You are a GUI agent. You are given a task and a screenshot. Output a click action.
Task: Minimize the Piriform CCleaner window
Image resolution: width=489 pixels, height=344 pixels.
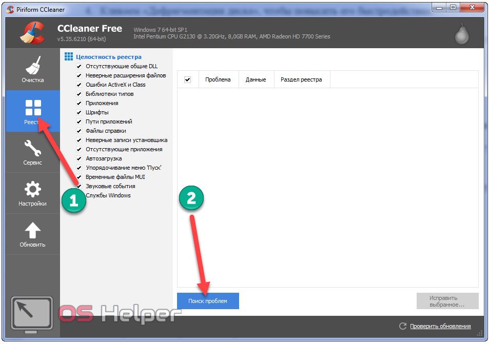pyautogui.click(x=438, y=7)
